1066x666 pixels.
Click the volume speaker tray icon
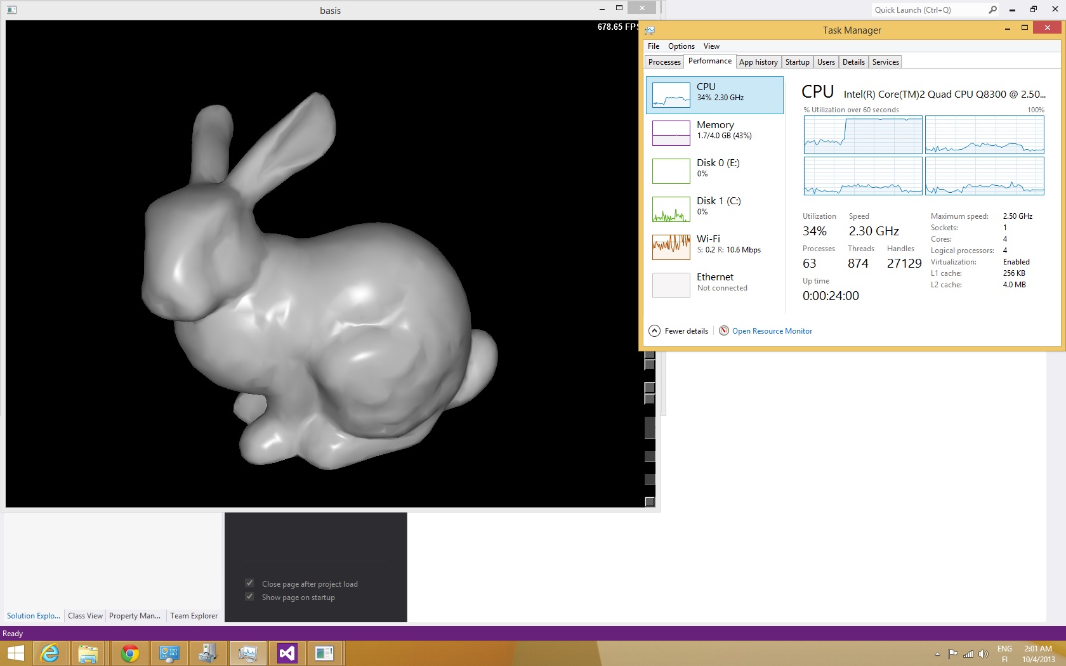click(x=983, y=654)
